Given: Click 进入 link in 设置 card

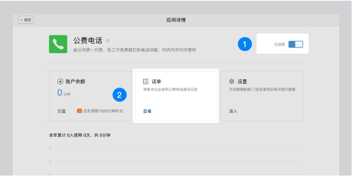Looking at the screenshot, I should coord(233,111).
